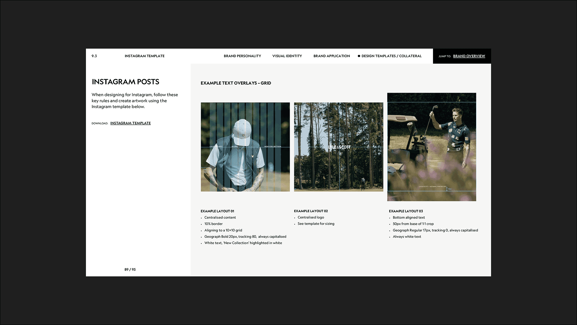Click 'Aligning to a 10×10 grid' text
Image resolution: width=577 pixels, height=325 pixels.
pos(223,230)
